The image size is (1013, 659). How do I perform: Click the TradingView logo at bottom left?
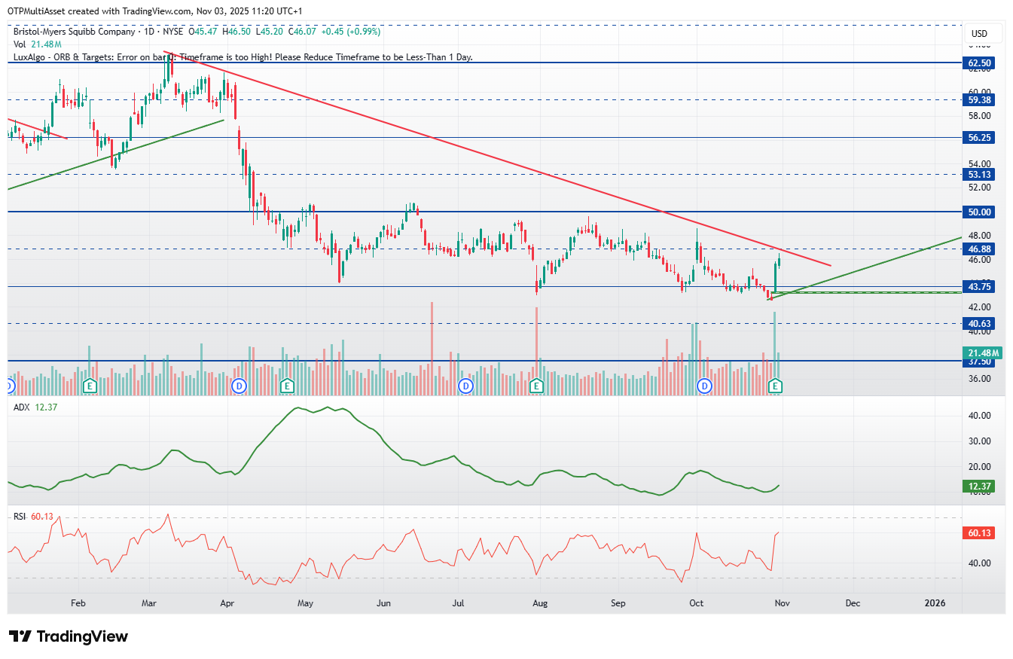(68, 636)
